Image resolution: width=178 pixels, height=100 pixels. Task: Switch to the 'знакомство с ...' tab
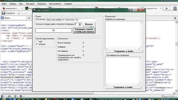point(12,8)
